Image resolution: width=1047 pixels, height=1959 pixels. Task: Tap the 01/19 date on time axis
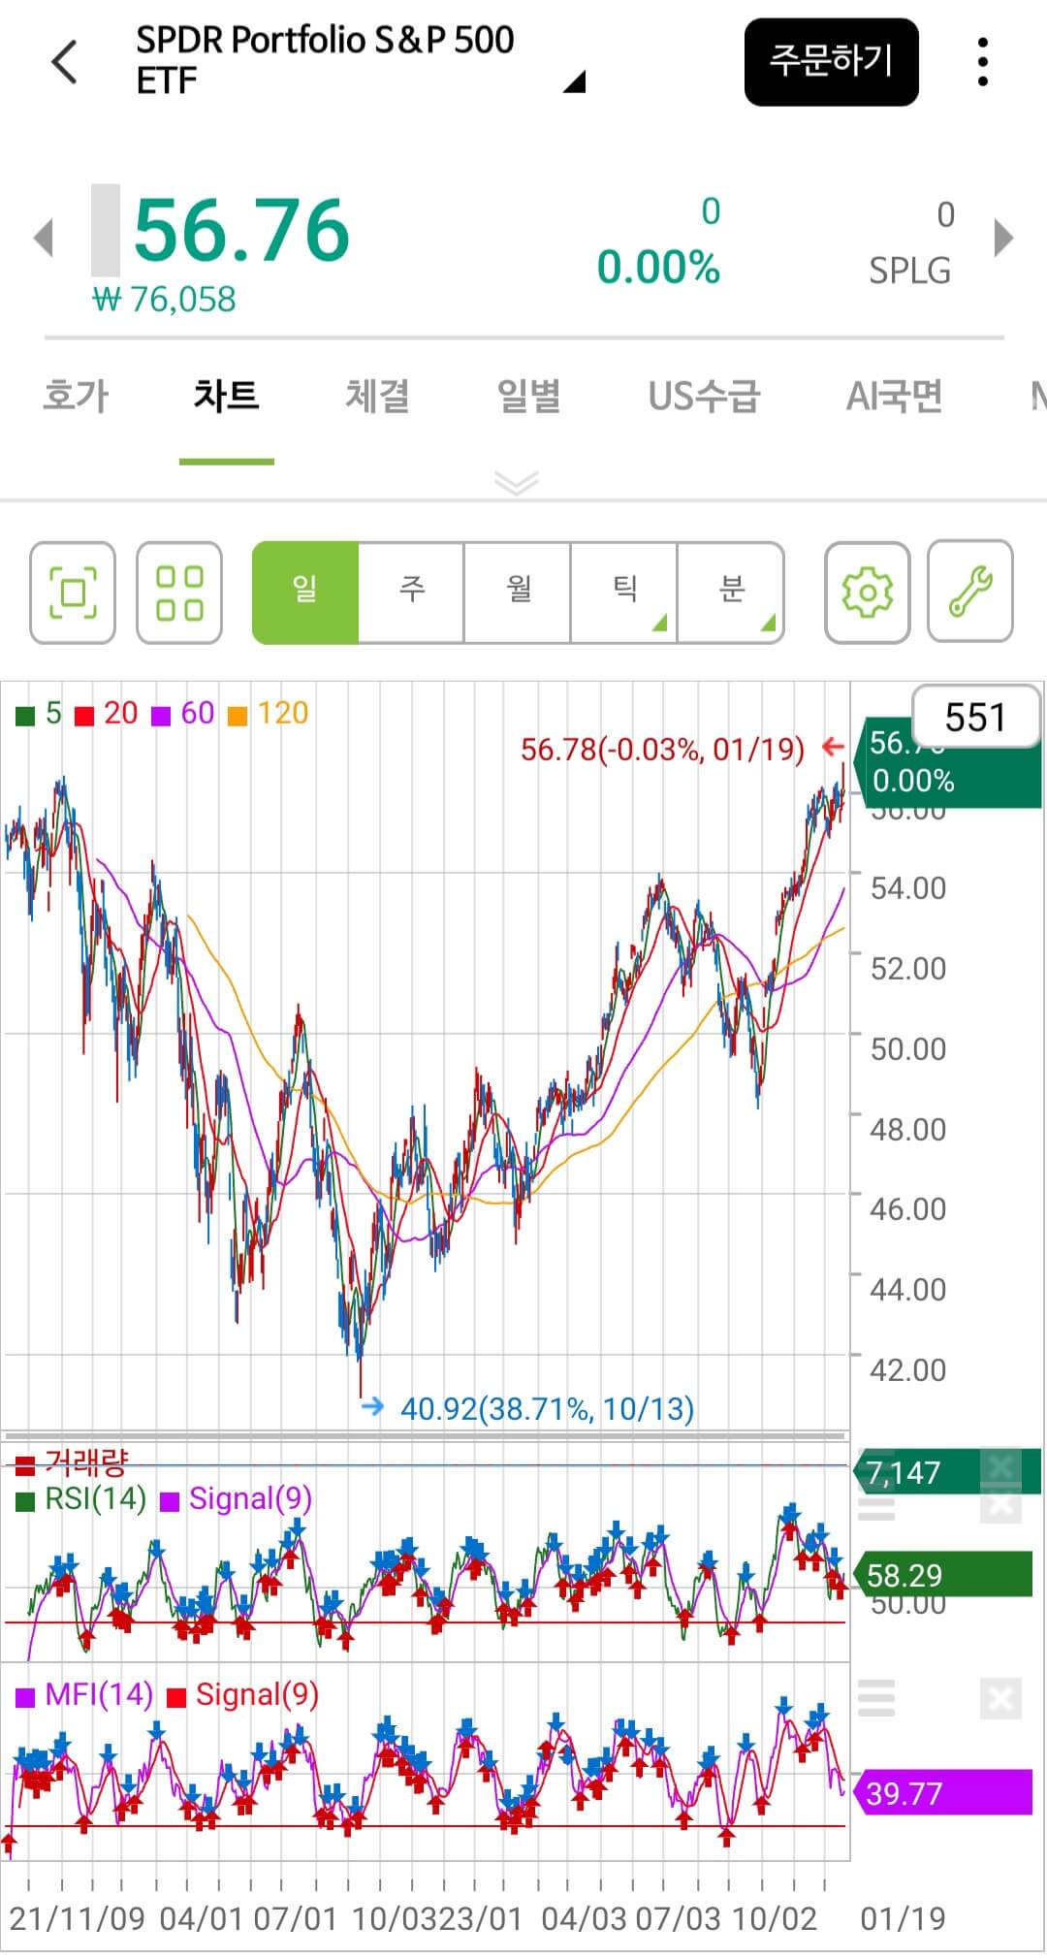903,1918
